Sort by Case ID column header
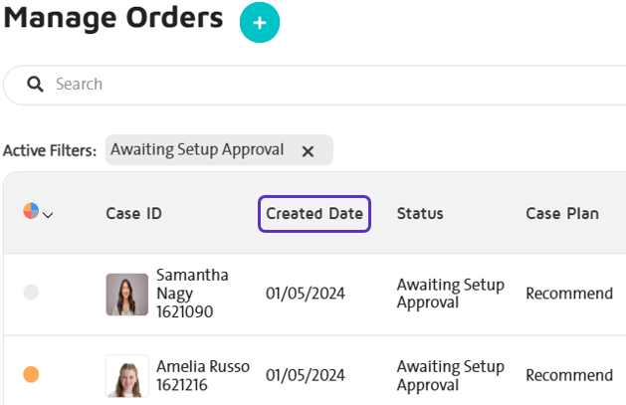 (133, 214)
